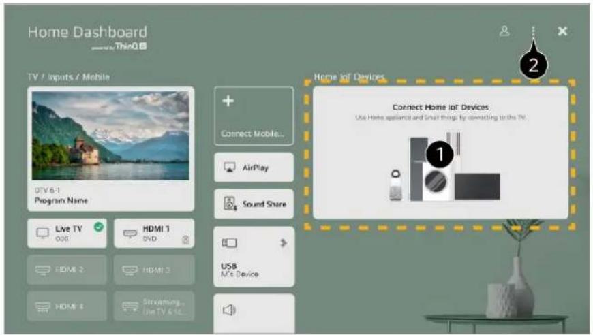Click the HDMI 2 port icon
The image size is (593, 335).
pos(43,270)
